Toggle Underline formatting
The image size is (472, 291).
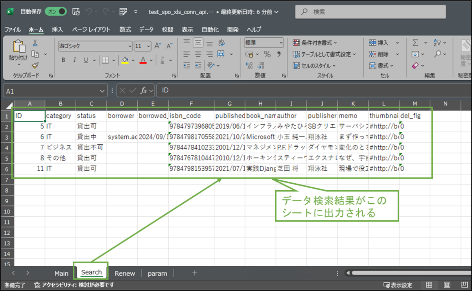(x=86, y=60)
